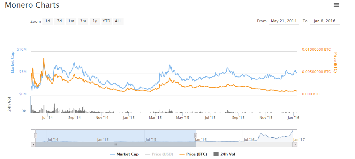Click the Jan '15 main axis label

[129, 118]
